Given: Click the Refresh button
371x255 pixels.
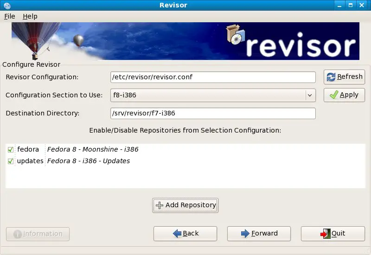Looking at the screenshot, I should point(344,77).
